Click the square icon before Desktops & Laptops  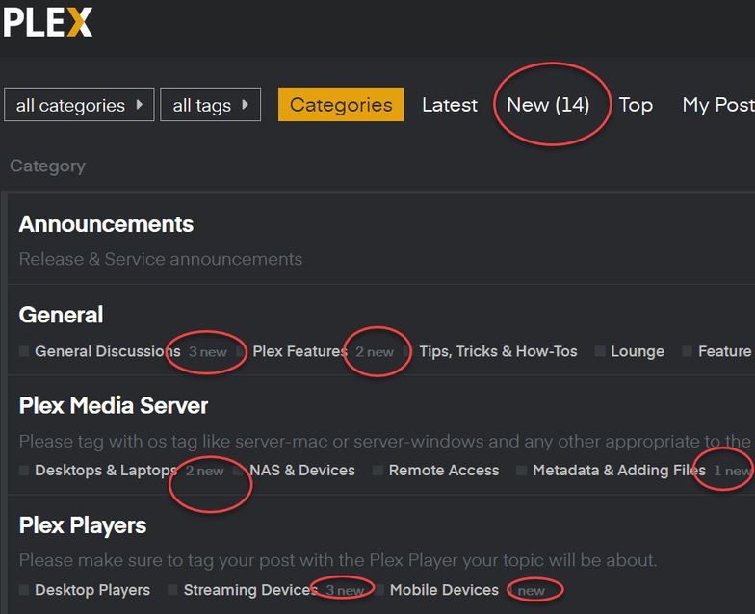24,470
